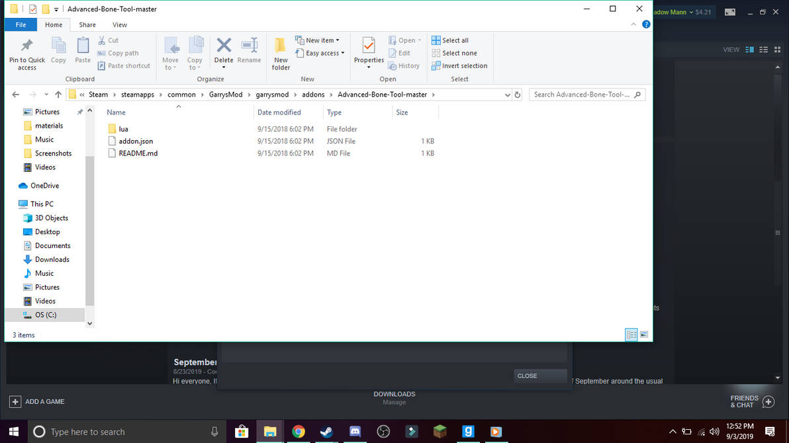Open the File menu tab
Viewport: 789px width, 443px height.
point(21,24)
